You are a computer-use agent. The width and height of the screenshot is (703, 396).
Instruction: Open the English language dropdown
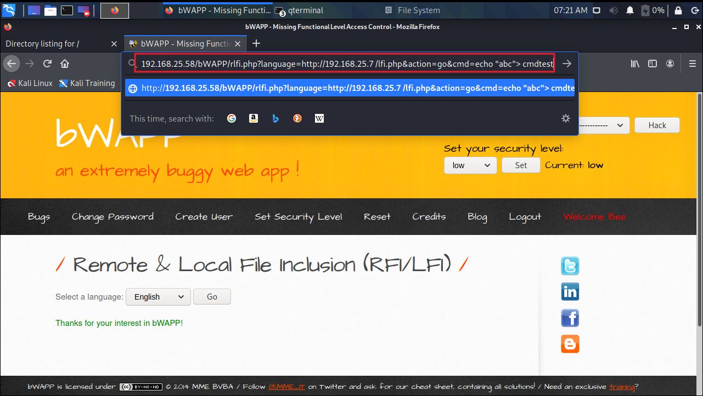158,297
